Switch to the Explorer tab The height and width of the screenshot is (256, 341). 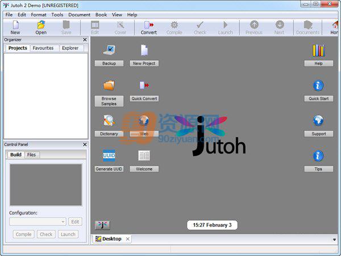(70, 48)
